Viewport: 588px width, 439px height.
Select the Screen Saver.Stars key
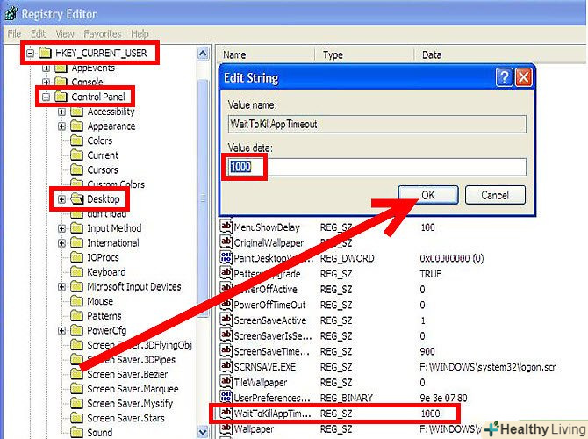point(125,418)
